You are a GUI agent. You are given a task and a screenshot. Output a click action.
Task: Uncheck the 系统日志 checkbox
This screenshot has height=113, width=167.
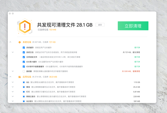(x=24, y=52)
